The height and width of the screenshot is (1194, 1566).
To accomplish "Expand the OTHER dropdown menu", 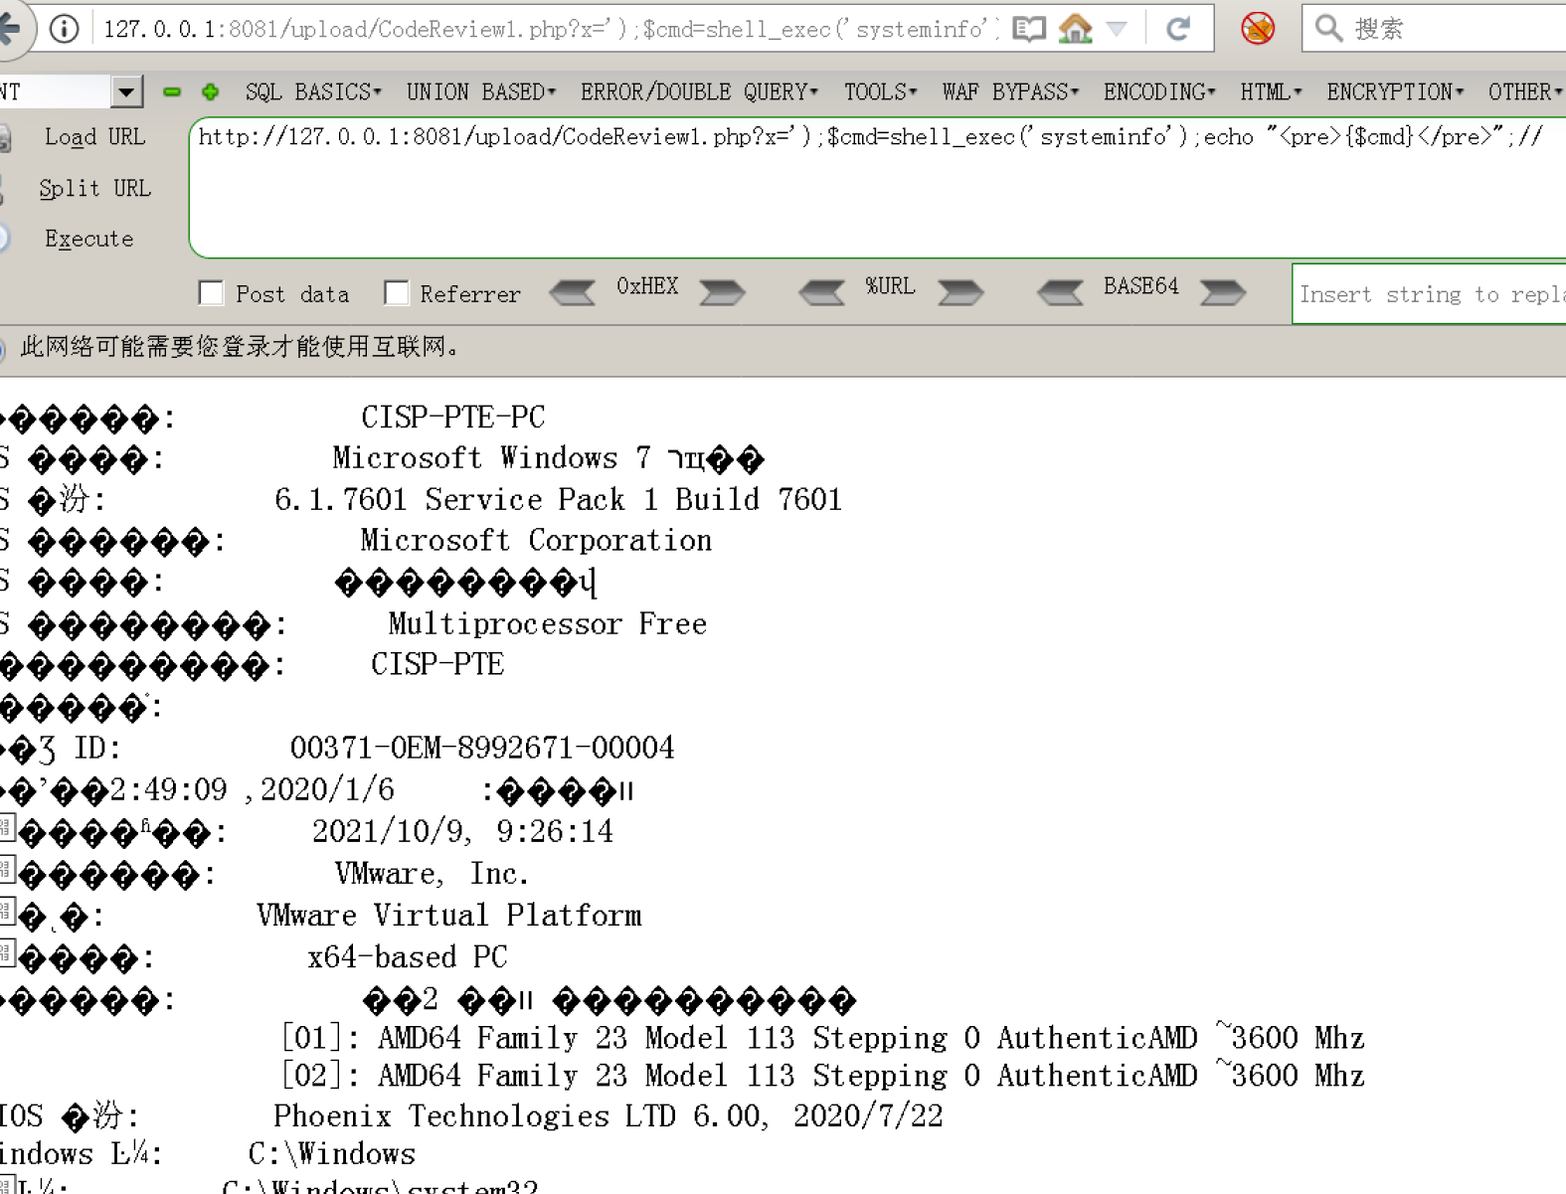I will (1524, 92).
